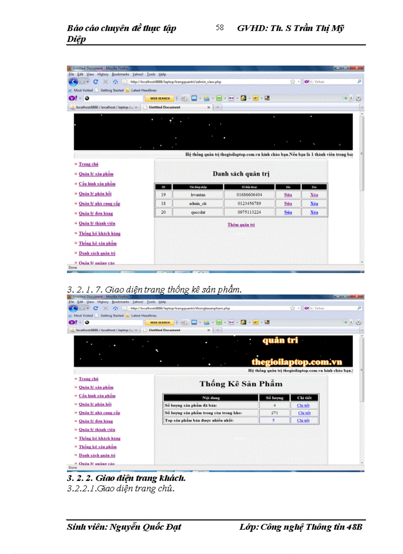Open the Bookmarks menu
This screenshot has height=554, width=403.
(x=121, y=74)
